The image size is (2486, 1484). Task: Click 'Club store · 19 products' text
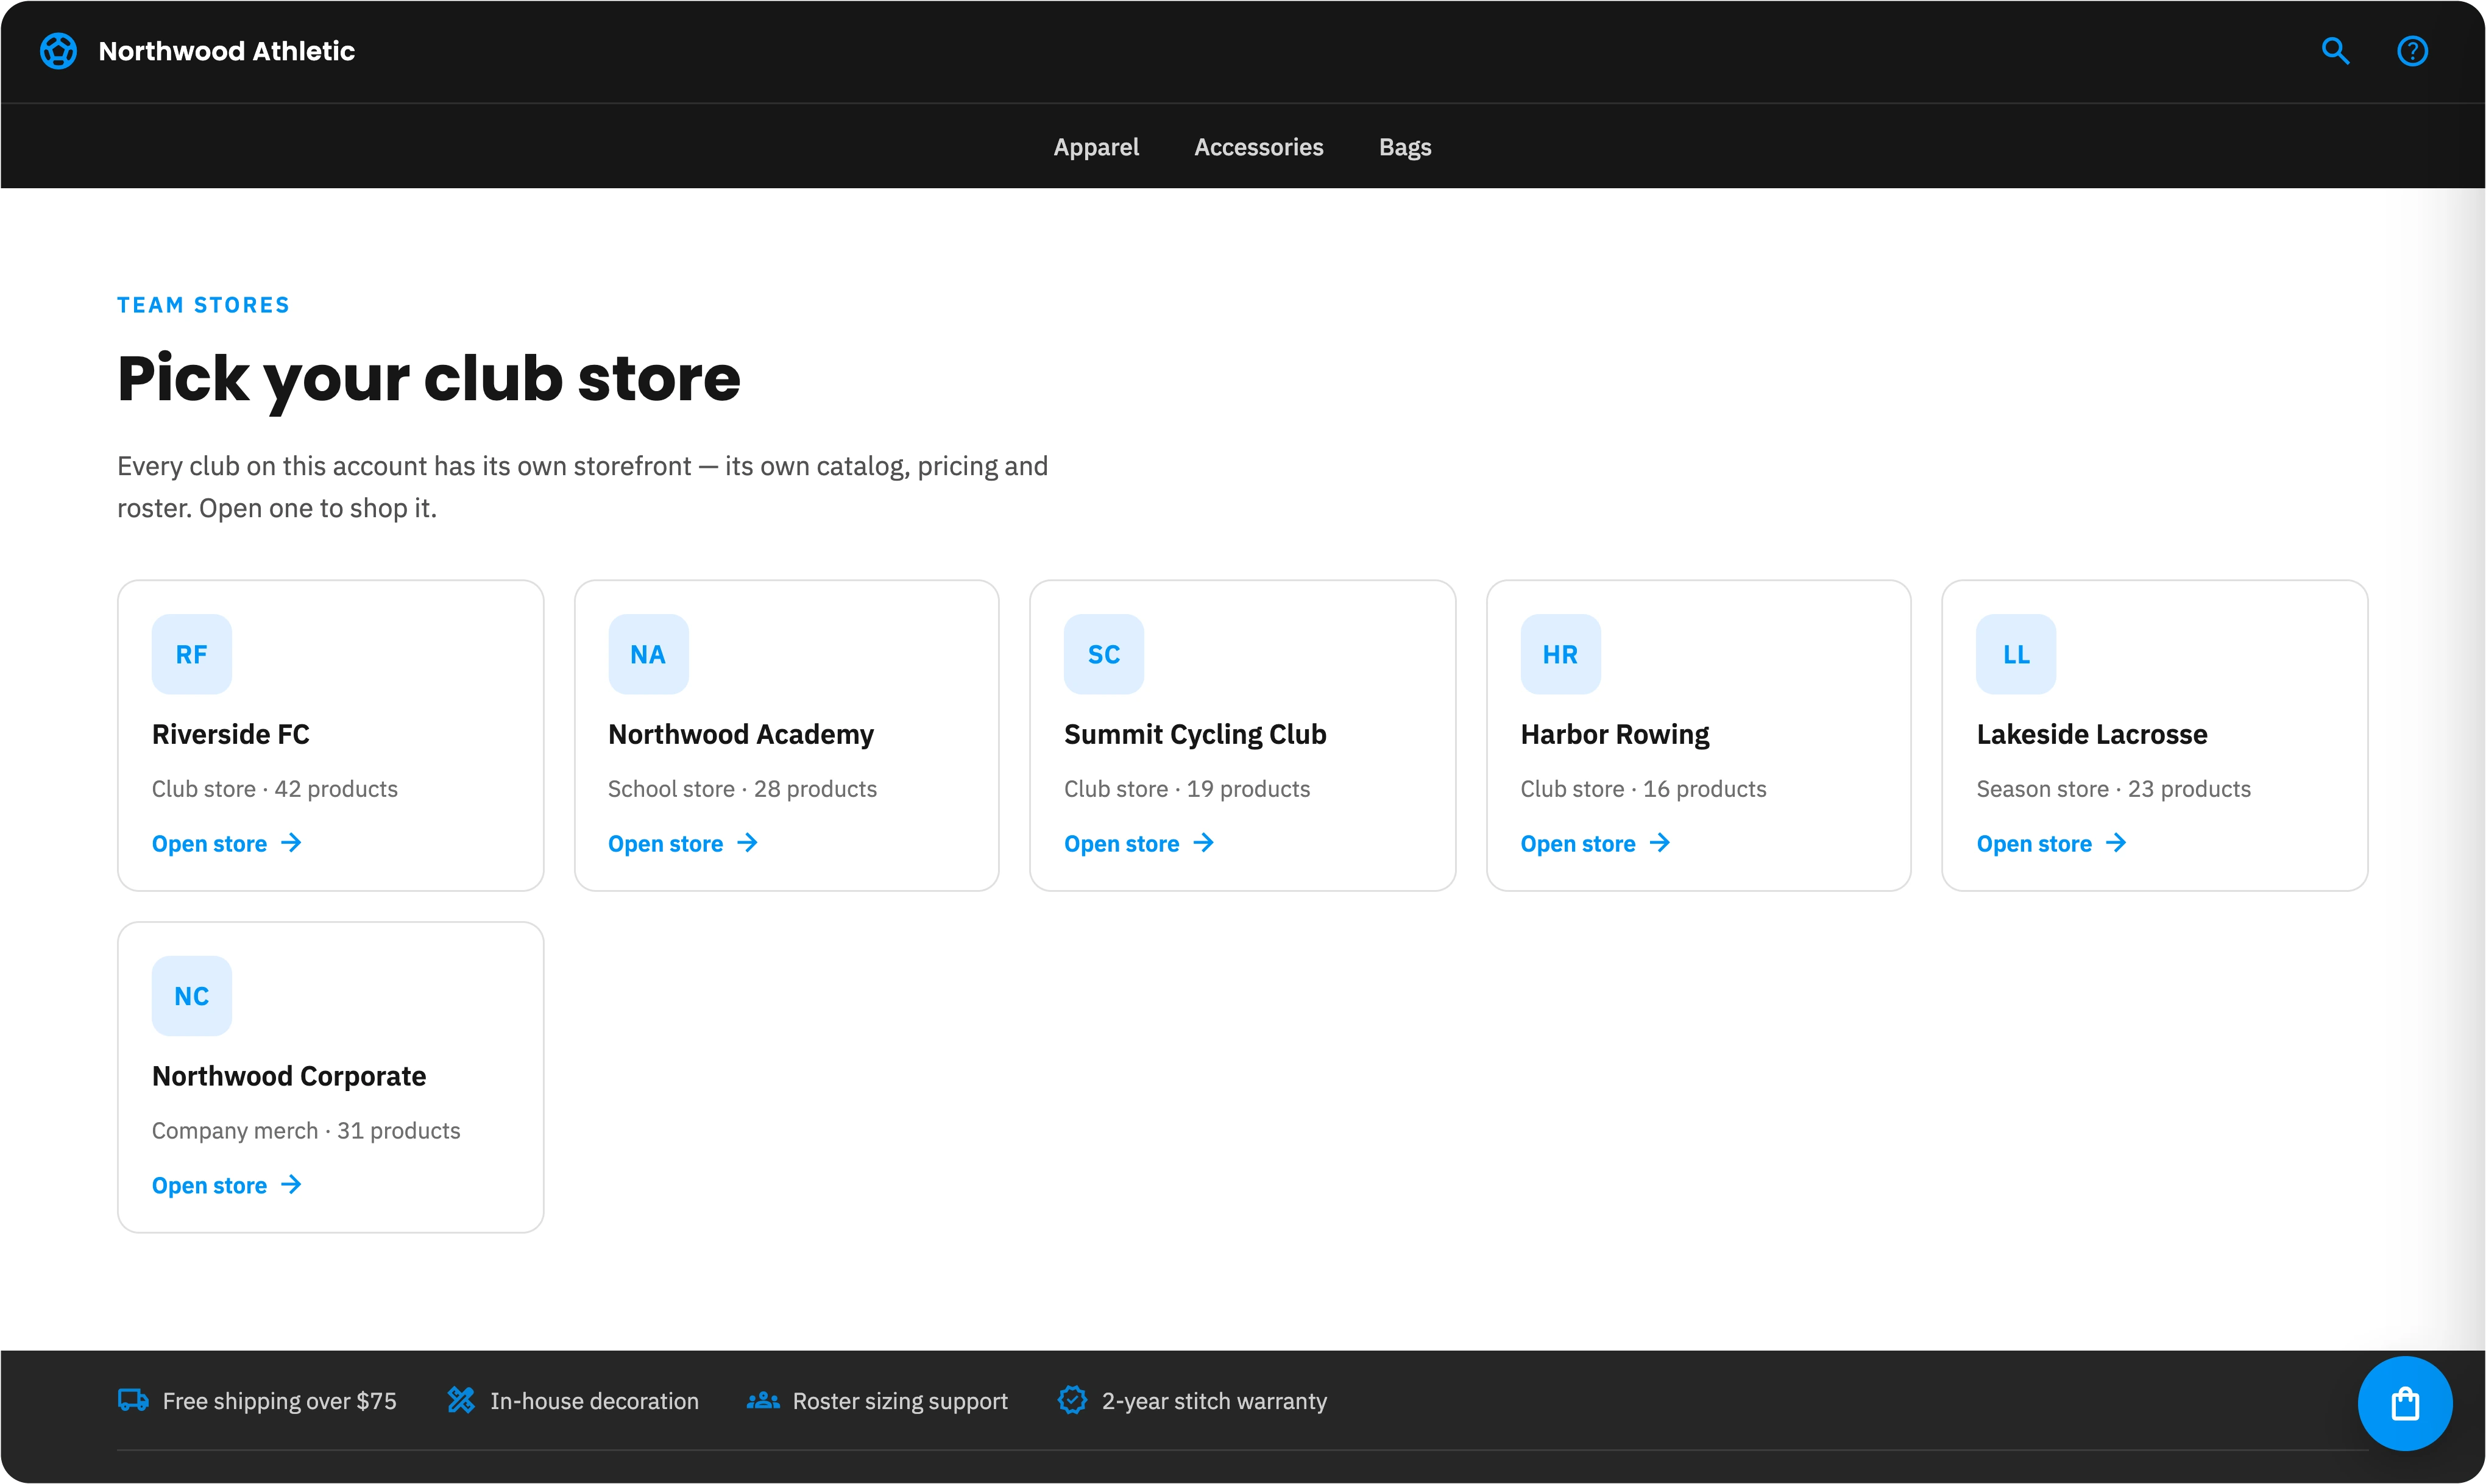pos(1187,789)
